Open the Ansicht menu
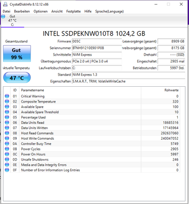Image resolution: width=189 pixels, height=204 pixels. [57, 11]
